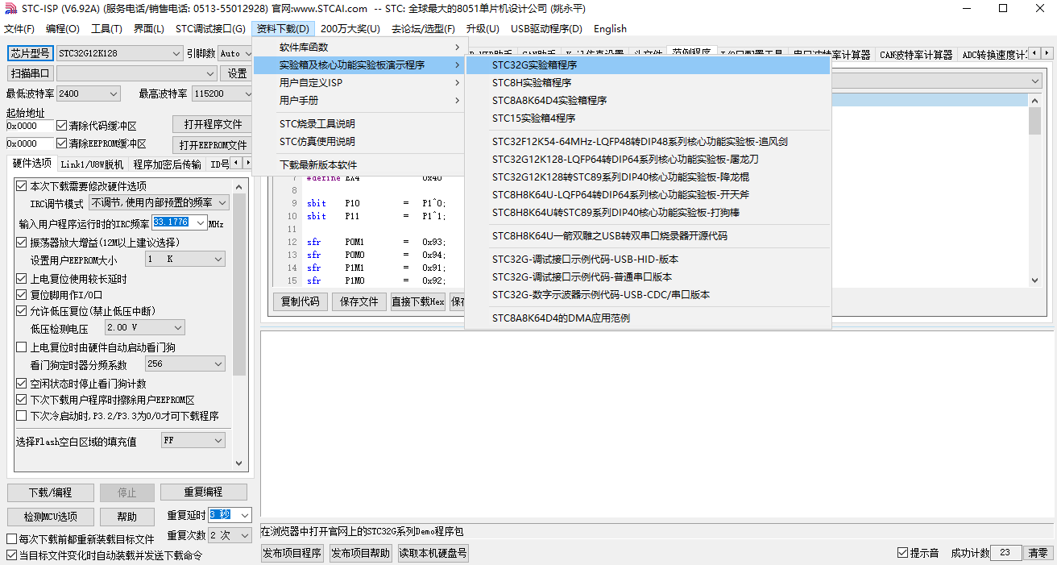The width and height of the screenshot is (1057, 565).
Task: Enable 上电复位时由硬件自动启动看门狗
Action: 22,347
